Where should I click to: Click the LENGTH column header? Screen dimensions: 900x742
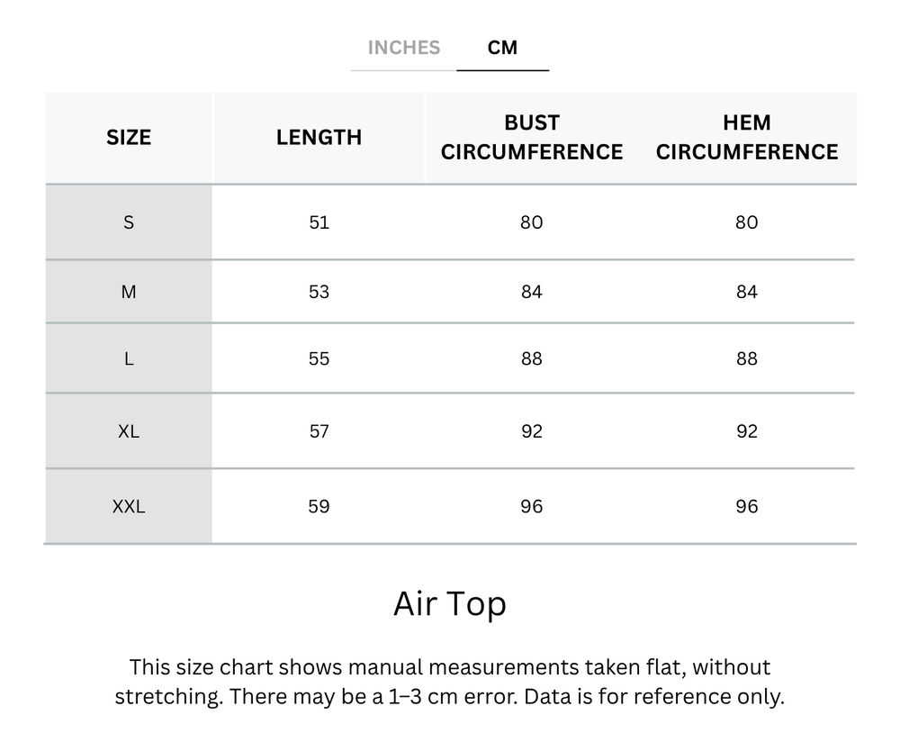pyautogui.click(x=319, y=137)
